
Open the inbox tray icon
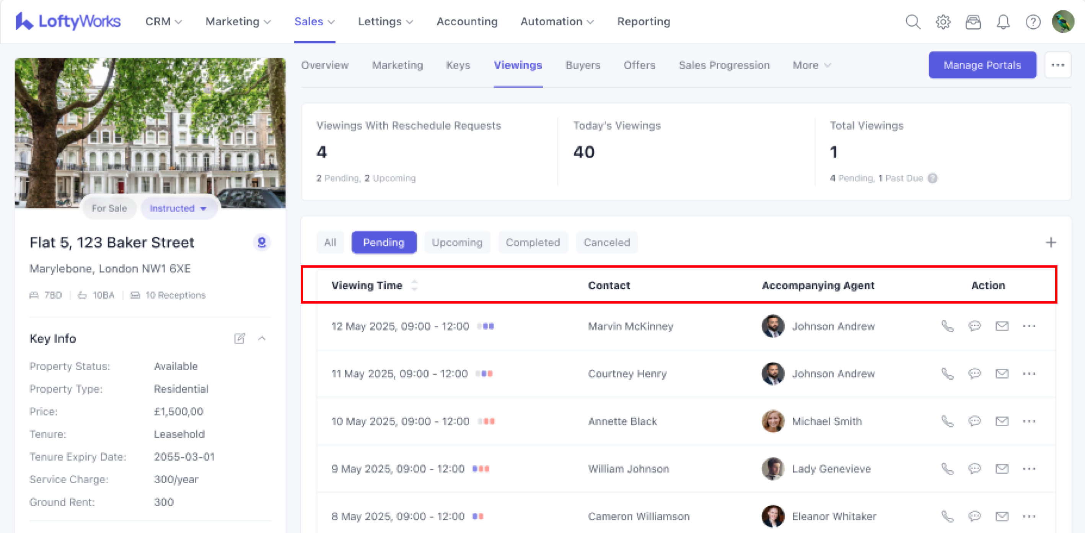pos(973,21)
